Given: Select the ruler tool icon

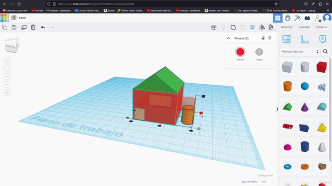Looking at the screenshot, I should point(305,39).
